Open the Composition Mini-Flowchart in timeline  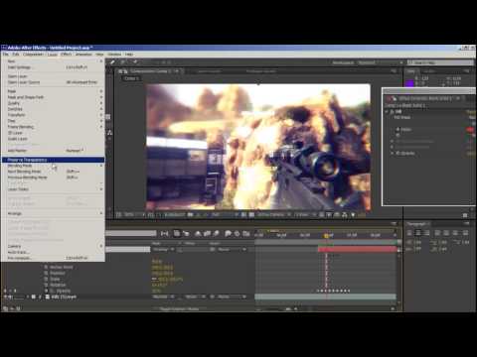click(164, 234)
